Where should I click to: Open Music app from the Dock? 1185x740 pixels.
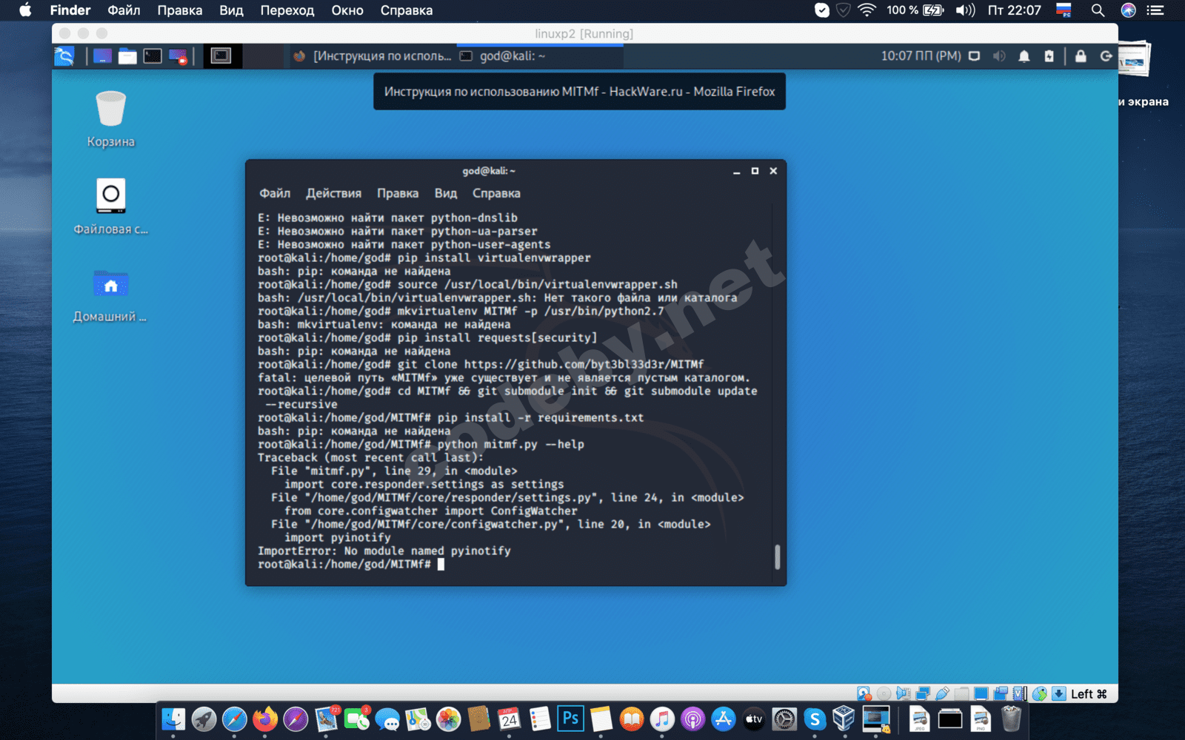point(662,719)
